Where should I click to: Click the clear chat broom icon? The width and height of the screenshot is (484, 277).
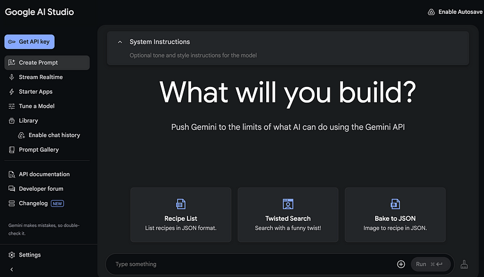[x=464, y=264]
